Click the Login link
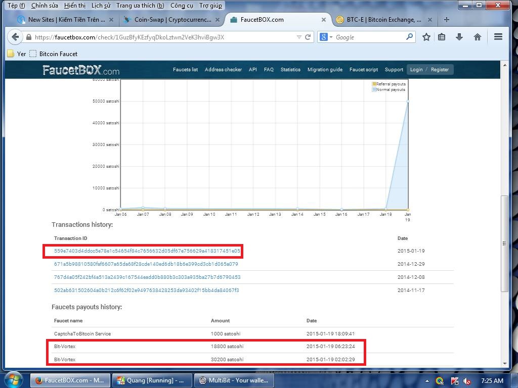Screen dimensions: 518x388 [x=416, y=70]
